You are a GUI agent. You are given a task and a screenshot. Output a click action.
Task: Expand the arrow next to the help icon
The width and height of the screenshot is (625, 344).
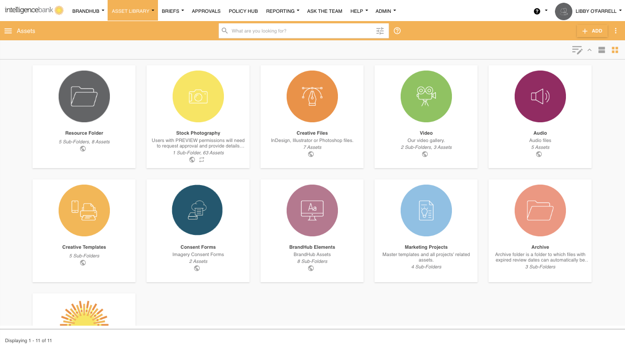pos(546,11)
